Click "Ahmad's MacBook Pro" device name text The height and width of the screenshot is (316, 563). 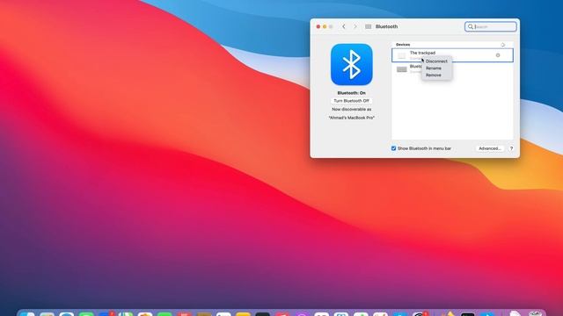point(352,118)
